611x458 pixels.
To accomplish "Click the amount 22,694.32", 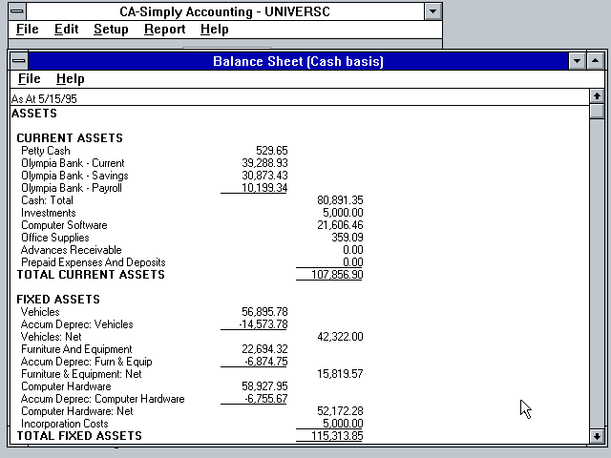I will [264, 349].
